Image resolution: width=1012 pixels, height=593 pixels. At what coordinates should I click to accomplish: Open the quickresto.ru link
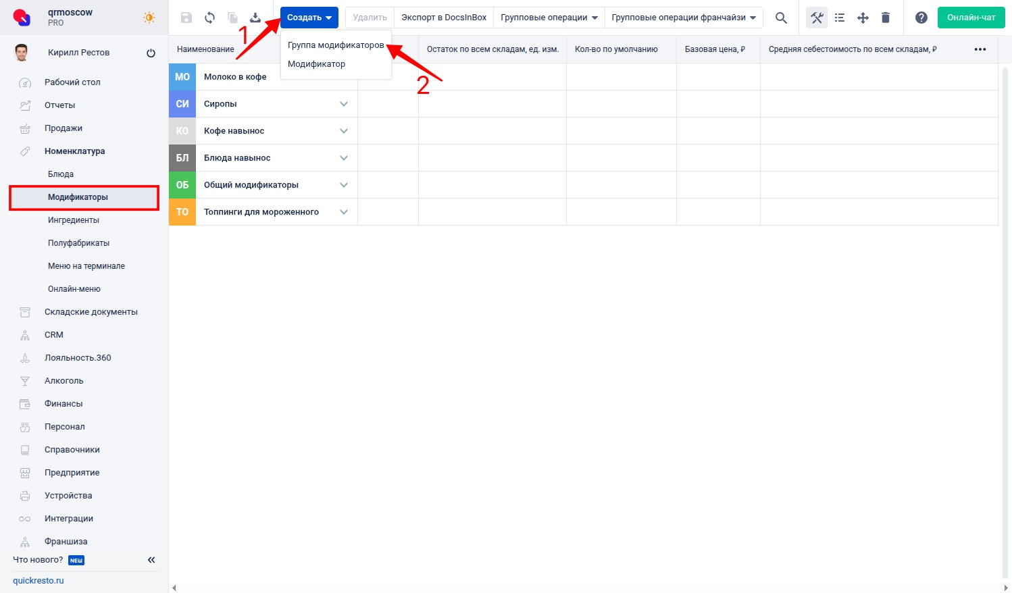[x=39, y=581]
